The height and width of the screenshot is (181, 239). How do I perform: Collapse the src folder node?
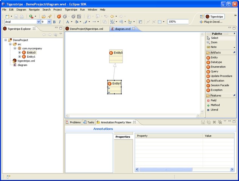10,44
